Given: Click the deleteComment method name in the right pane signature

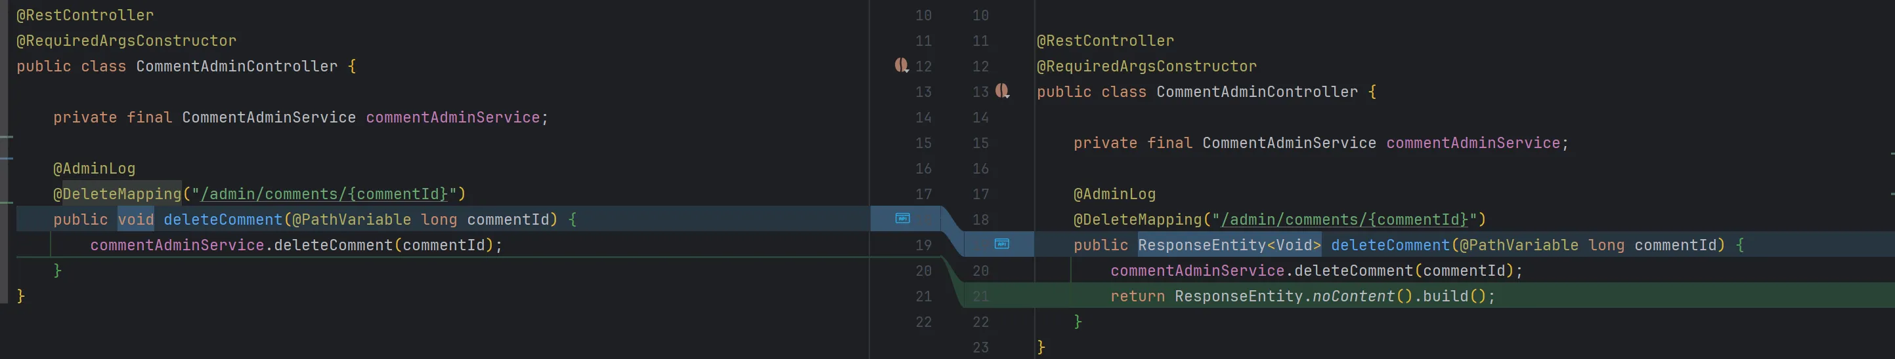Looking at the screenshot, I should pyautogui.click(x=1390, y=245).
